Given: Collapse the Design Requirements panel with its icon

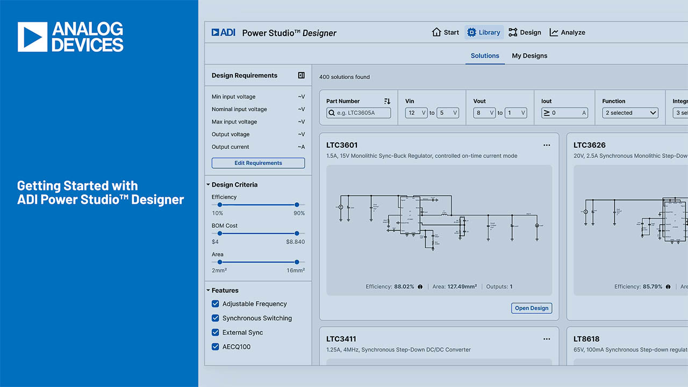Looking at the screenshot, I should (x=302, y=75).
